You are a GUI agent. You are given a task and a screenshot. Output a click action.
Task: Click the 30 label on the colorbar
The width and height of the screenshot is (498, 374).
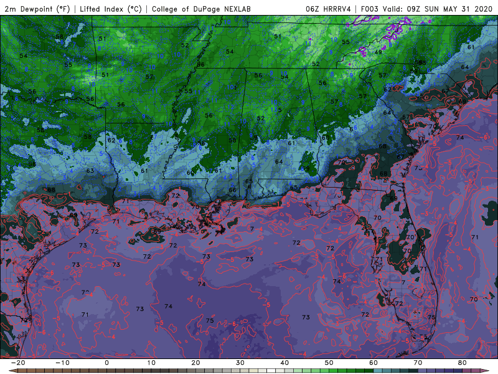point(240,363)
